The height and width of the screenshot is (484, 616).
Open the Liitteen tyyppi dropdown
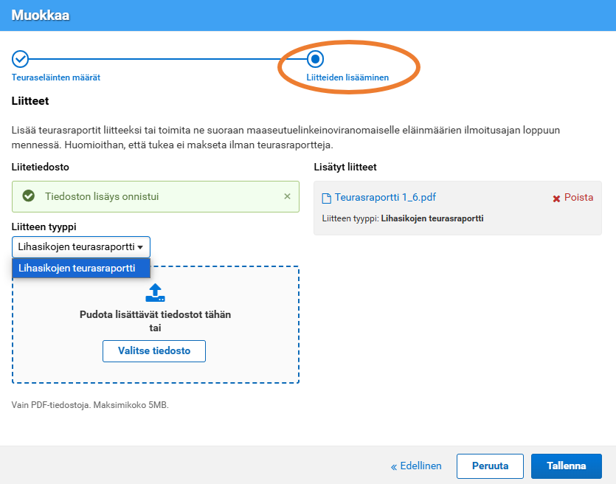[81, 247]
